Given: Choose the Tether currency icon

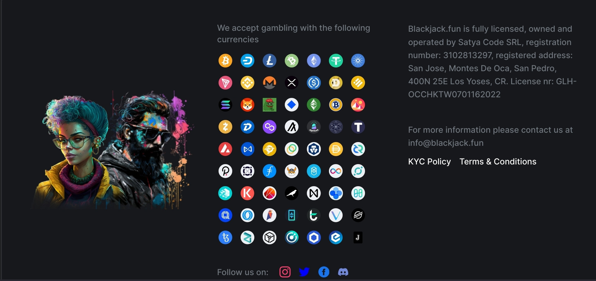Looking at the screenshot, I should (x=336, y=61).
